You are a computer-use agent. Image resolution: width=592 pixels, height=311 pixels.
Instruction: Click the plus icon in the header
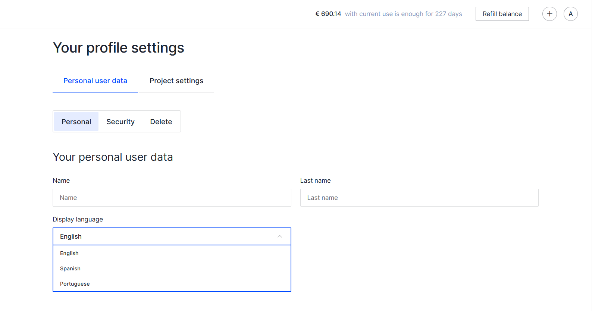pos(549,14)
